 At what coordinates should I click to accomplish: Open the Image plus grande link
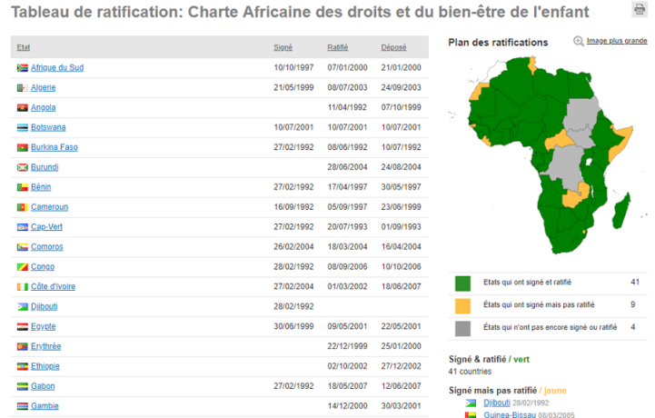617,41
